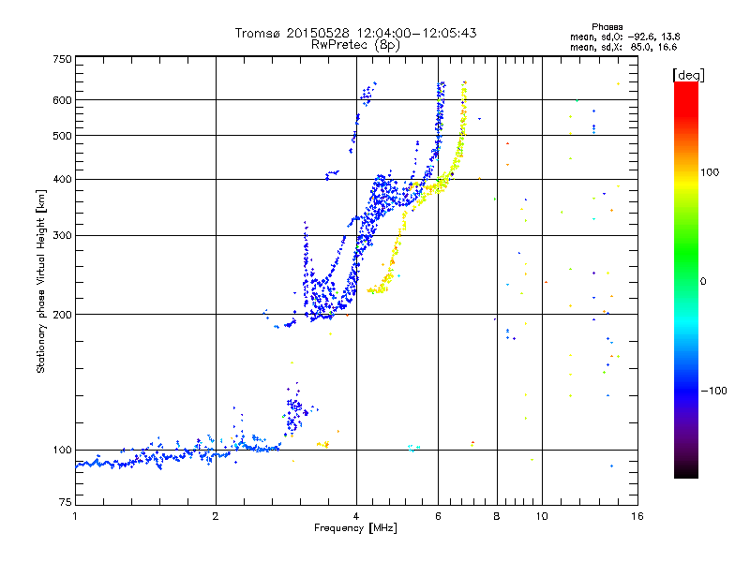Click the '[deg]' colorbar unit label
Image resolution: width=750 pixels, height=562 pixels.
(x=688, y=75)
